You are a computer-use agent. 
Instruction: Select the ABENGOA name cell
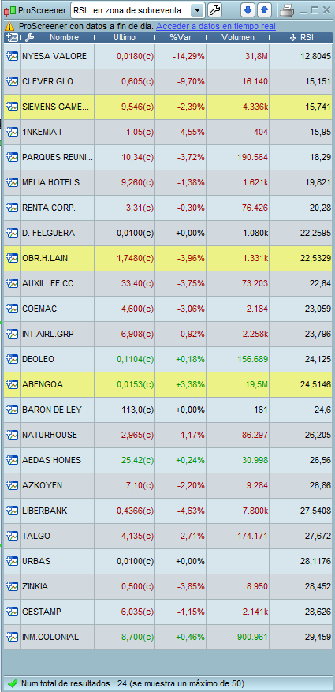(x=58, y=384)
